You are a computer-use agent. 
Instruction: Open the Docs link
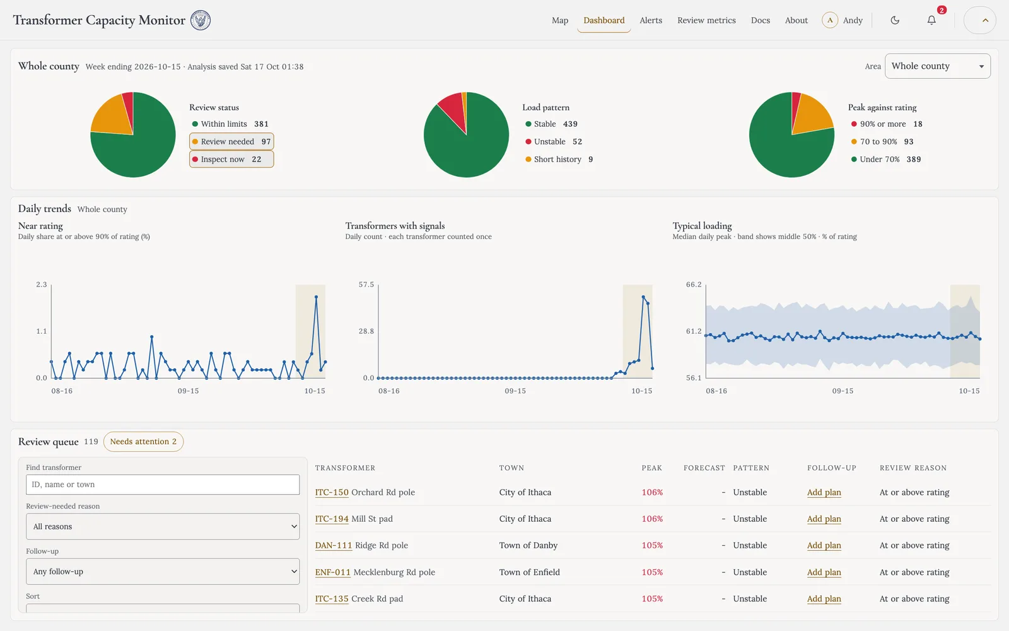point(761,20)
